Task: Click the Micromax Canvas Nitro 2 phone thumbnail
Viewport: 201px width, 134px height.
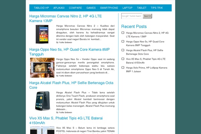Action: click(42, 34)
